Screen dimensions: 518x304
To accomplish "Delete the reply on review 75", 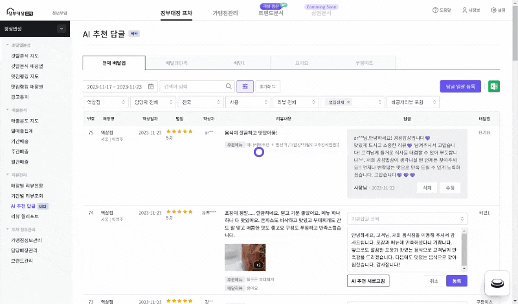I will click(x=427, y=188).
